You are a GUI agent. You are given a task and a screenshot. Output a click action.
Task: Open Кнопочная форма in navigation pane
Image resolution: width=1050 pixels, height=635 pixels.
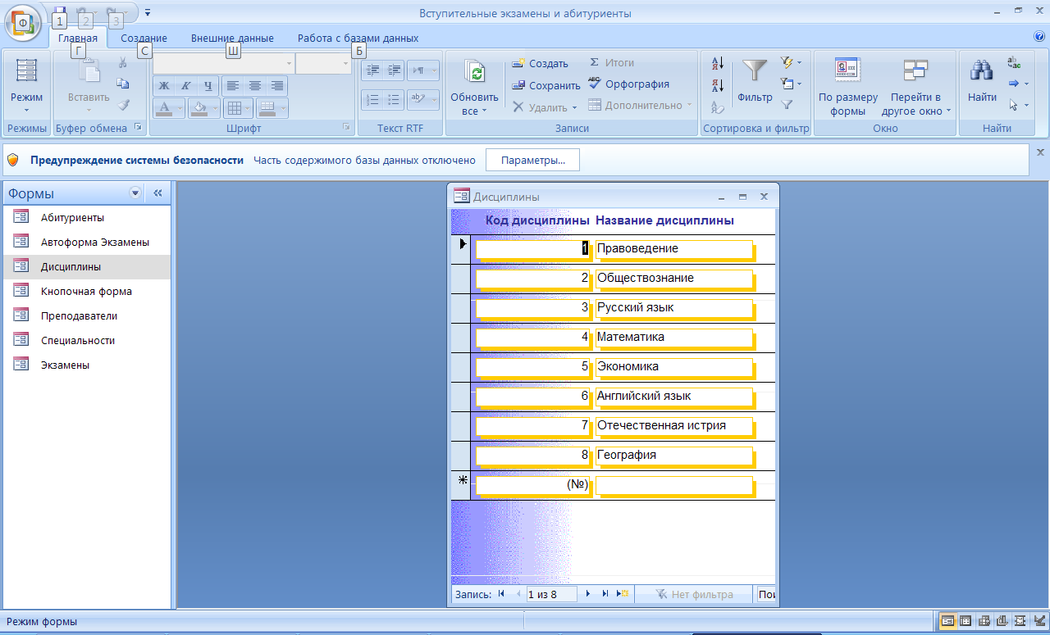point(86,292)
